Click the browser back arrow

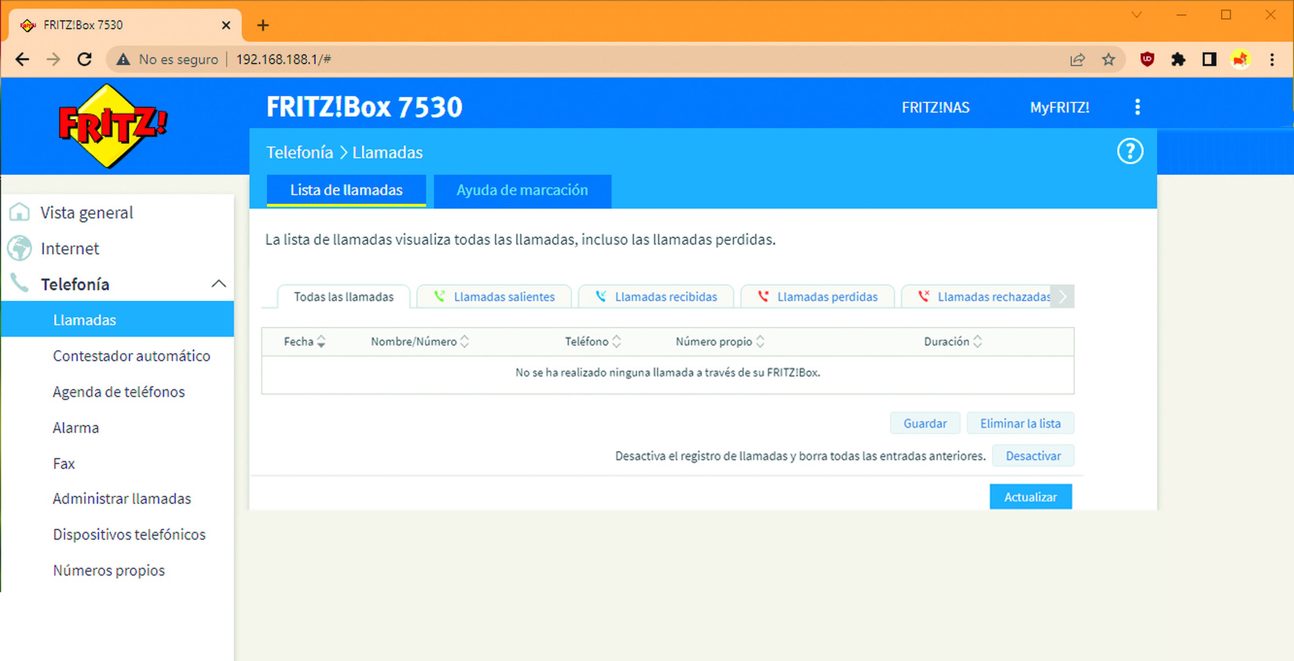(22, 59)
